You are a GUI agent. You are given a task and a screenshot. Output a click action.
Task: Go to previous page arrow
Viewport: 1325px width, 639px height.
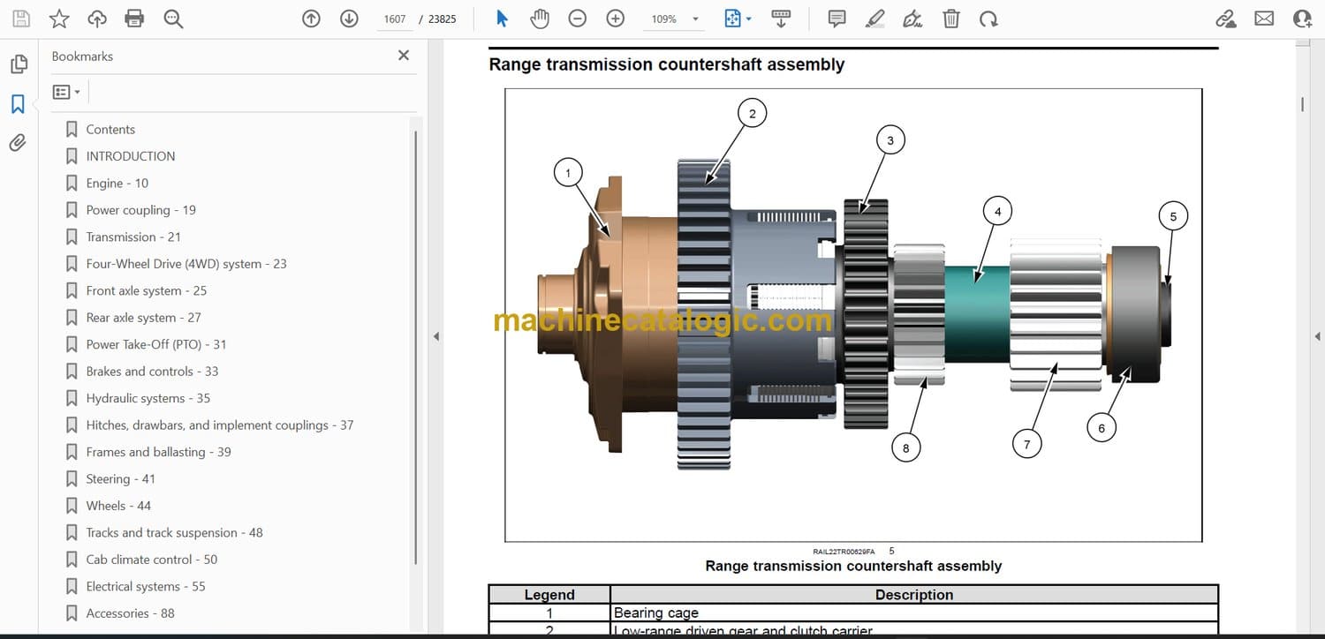pos(311,19)
